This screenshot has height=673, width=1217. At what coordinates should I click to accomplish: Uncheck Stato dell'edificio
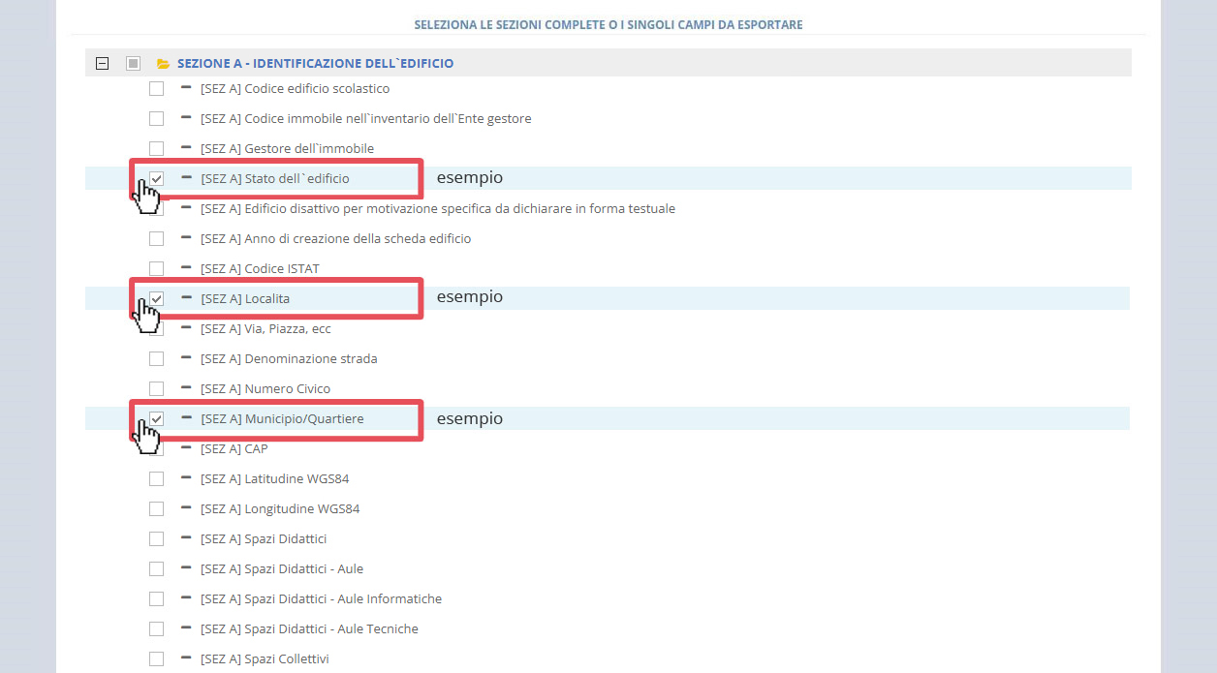[x=156, y=178]
